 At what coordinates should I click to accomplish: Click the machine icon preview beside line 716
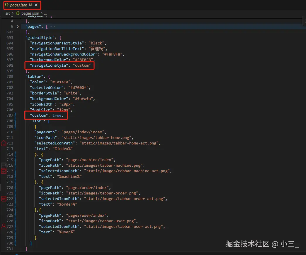[4, 166]
